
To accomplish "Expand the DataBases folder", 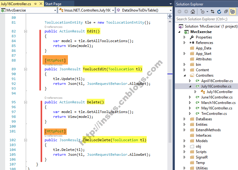I will (184, 119).
